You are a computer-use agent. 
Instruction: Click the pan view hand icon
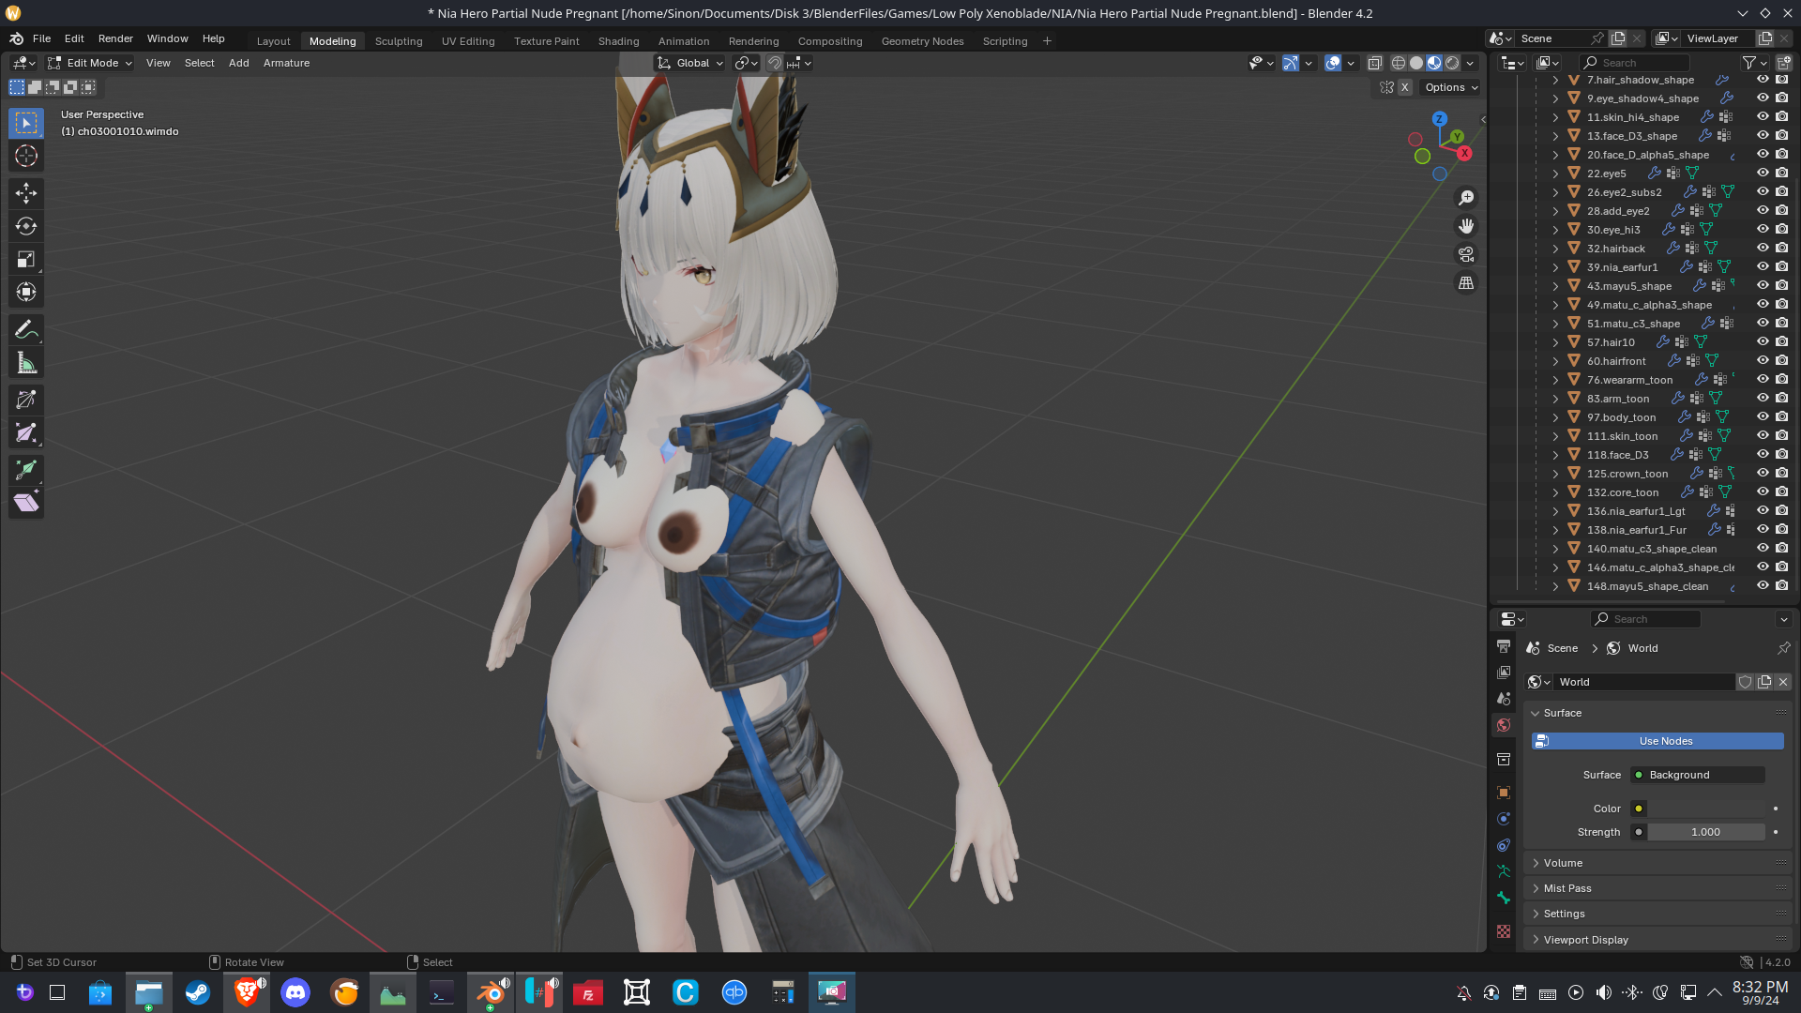pos(1466,226)
